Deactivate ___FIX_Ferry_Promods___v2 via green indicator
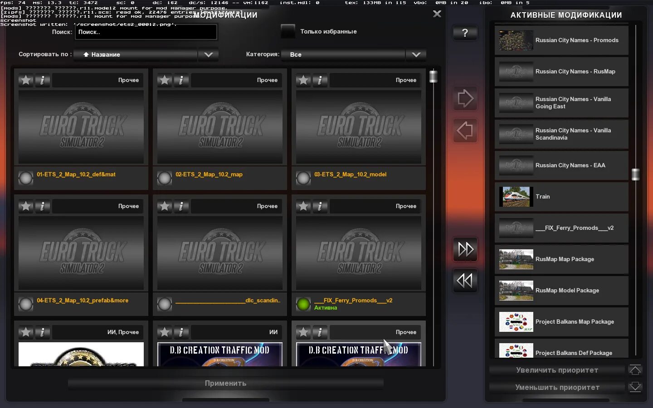The width and height of the screenshot is (653, 408). 303,304
